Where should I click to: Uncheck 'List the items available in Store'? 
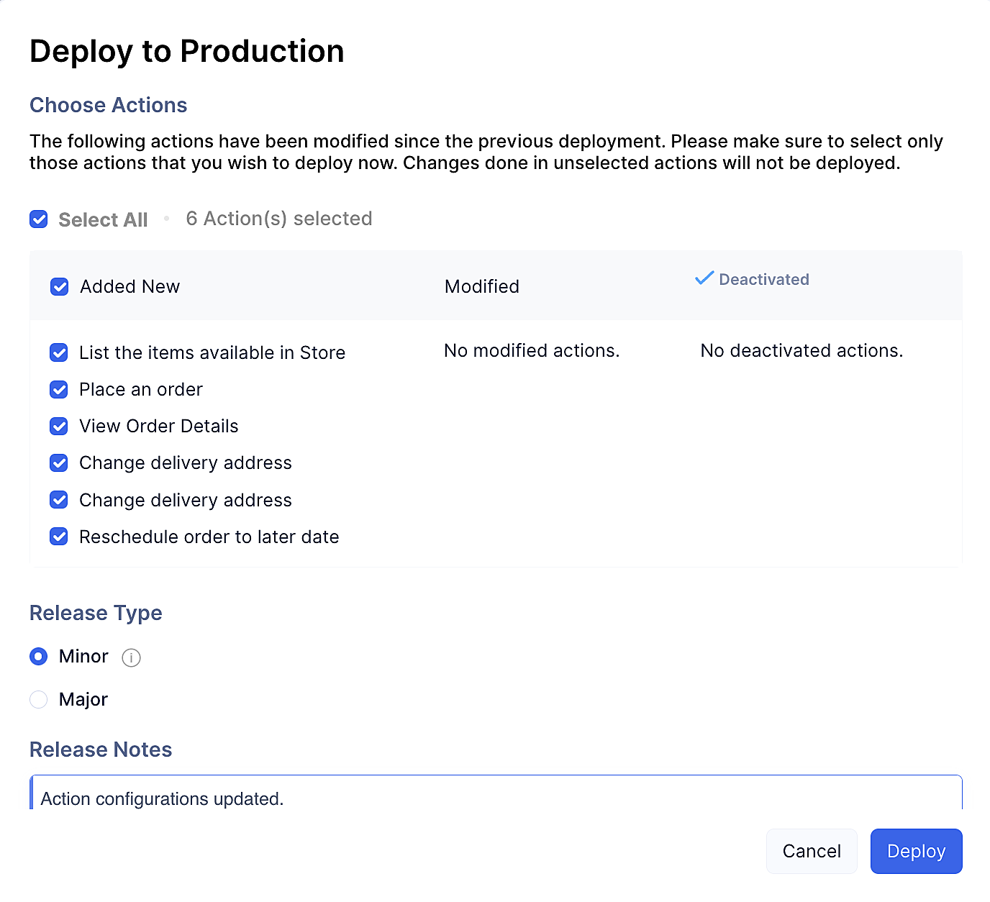coord(59,352)
